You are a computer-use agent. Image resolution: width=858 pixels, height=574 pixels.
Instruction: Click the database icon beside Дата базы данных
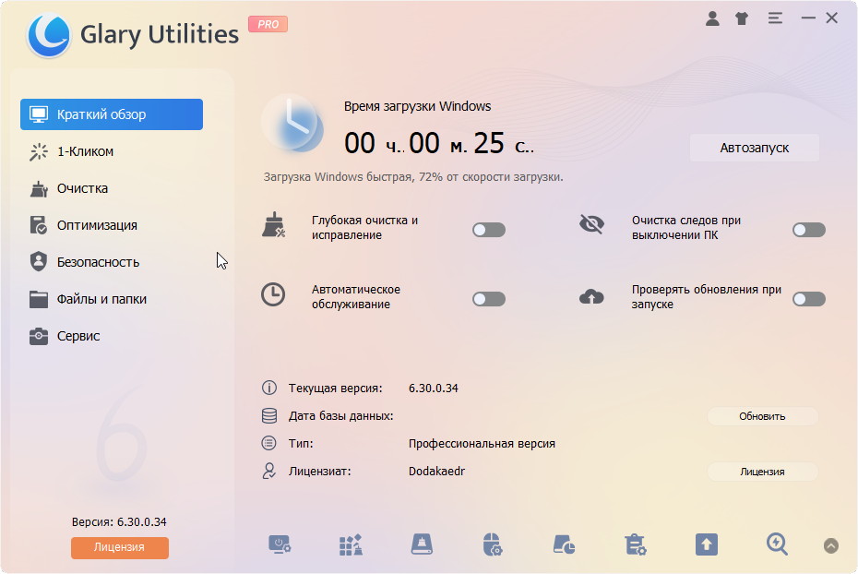(269, 416)
